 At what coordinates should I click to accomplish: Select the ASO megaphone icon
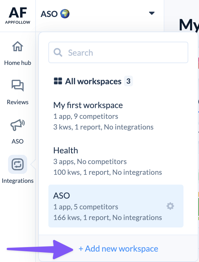pos(18,125)
